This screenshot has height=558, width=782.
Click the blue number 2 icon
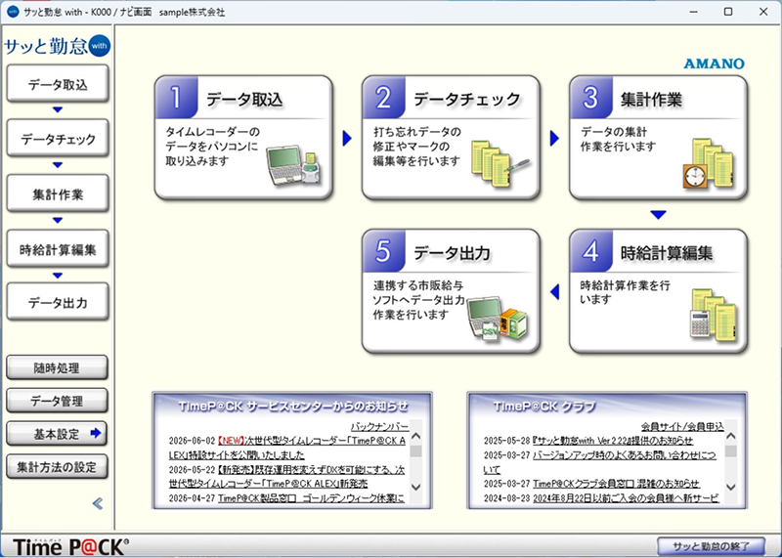tap(384, 98)
